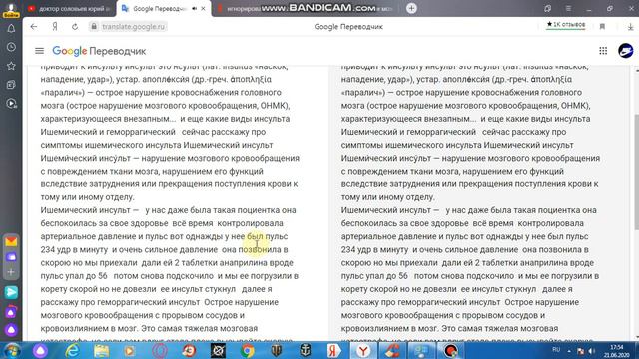Open the messenger paper-plane sidebar icon
Viewport: 639px width, 359px height.
pyautogui.click(x=11, y=292)
